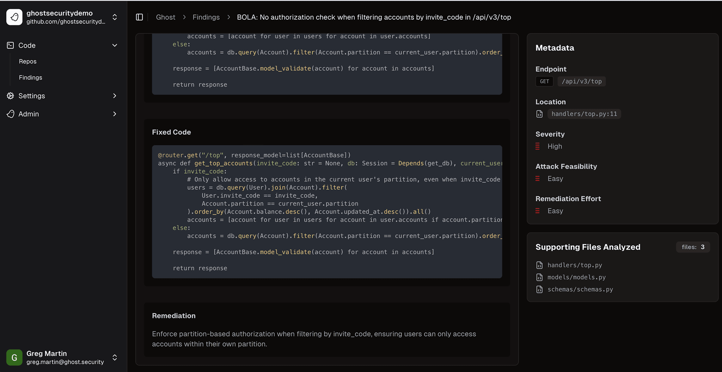Viewport: 722px width, 372px height.
Task: Open Findings in the sidebar
Action: click(31, 78)
